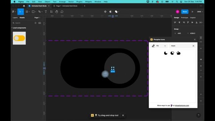This screenshot has width=215, height=121.
Task: Open the team library book icon
Action: coord(40,23)
